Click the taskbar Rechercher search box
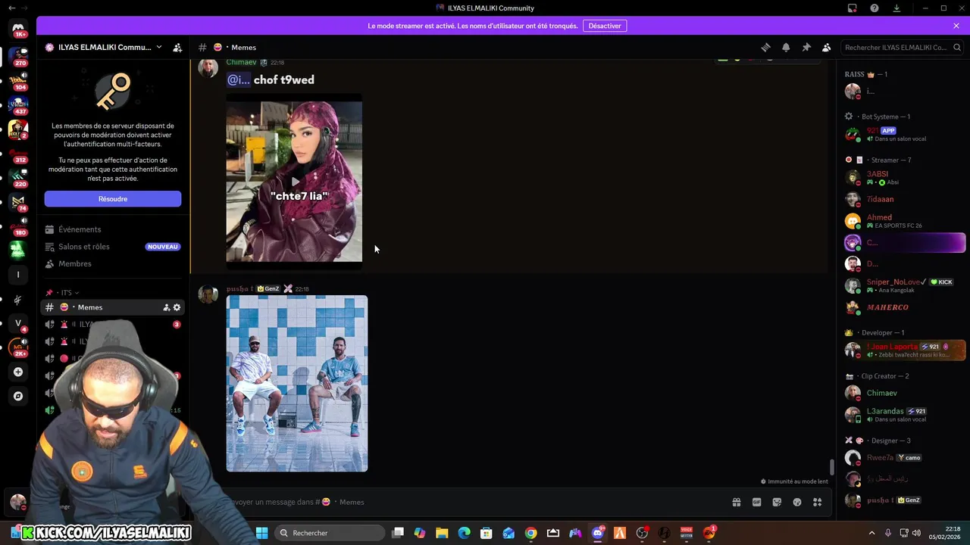 (x=329, y=533)
